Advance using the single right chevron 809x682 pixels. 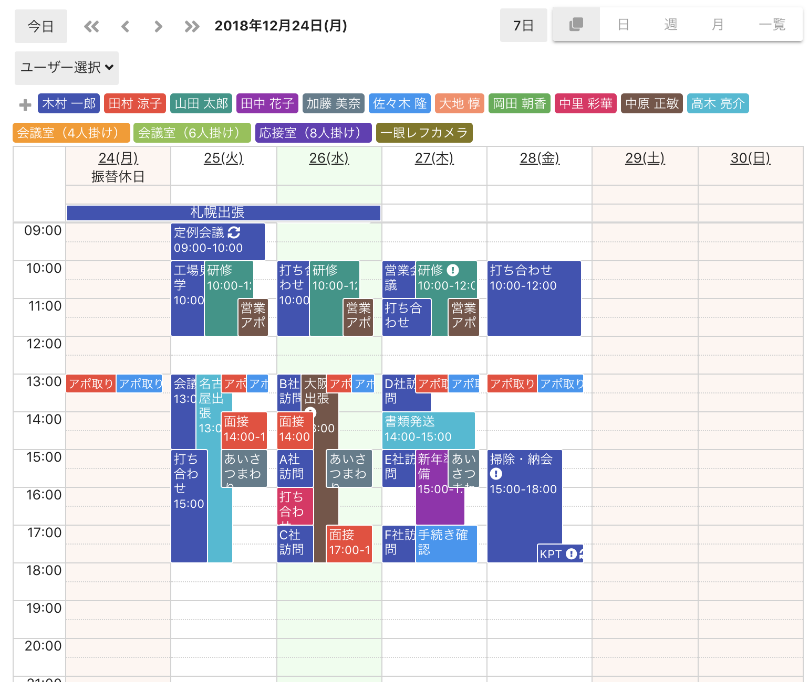click(x=158, y=26)
